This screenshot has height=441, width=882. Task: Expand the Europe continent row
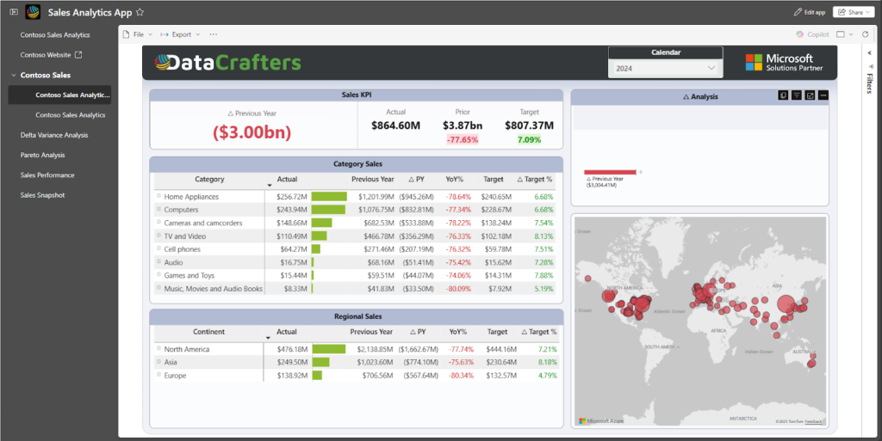[158, 375]
